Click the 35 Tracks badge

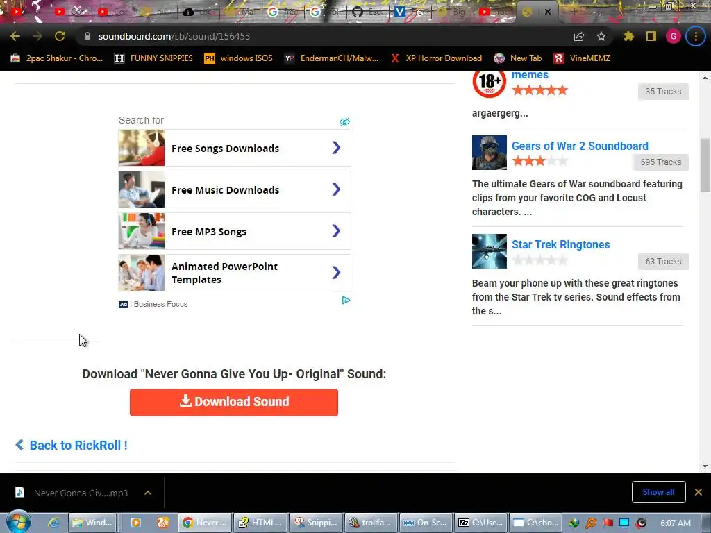pyautogui.click(x=663, y=92)
